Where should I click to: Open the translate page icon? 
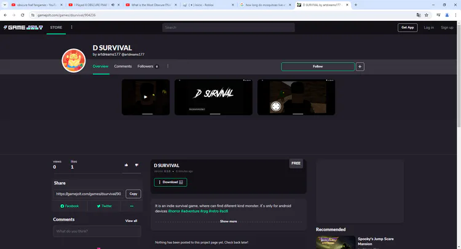(x=419, y=15)
